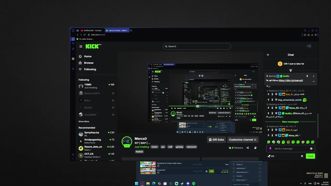Click the valorarant tag
331x186 pixels.
[x=191, y=147]
